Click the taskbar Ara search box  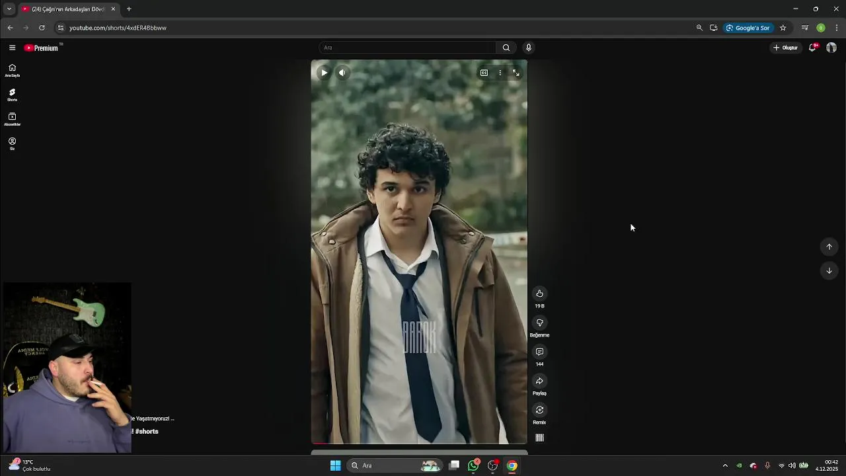point(394,465)
